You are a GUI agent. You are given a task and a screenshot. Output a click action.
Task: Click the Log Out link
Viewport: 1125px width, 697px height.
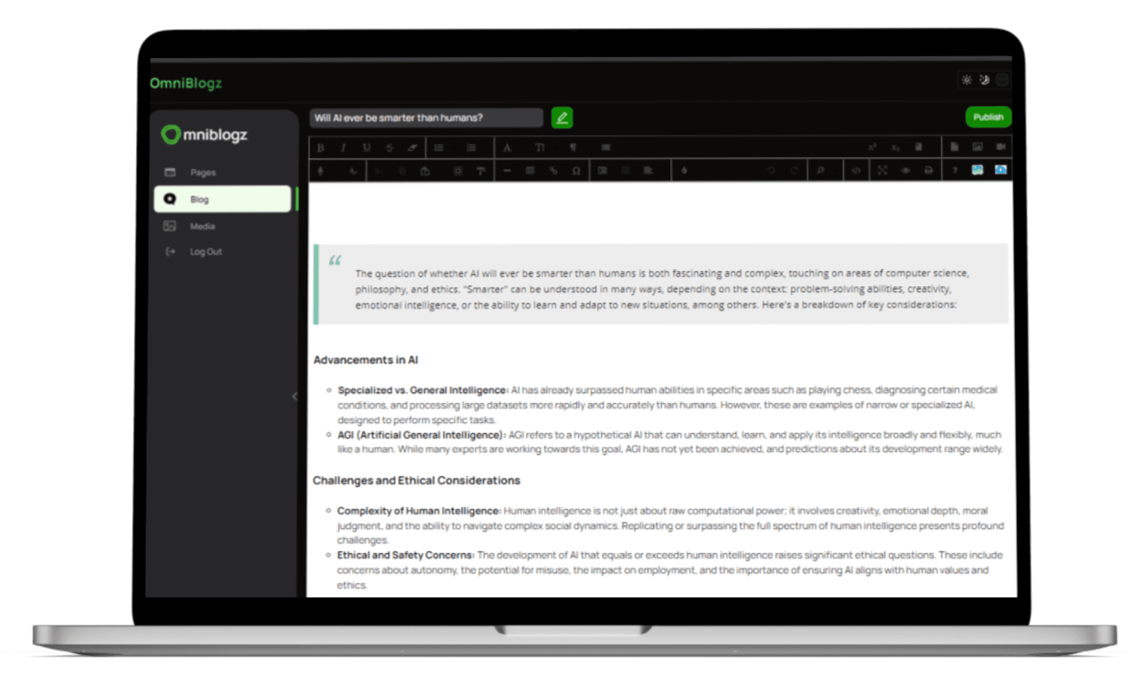click(x=206, y=252)
